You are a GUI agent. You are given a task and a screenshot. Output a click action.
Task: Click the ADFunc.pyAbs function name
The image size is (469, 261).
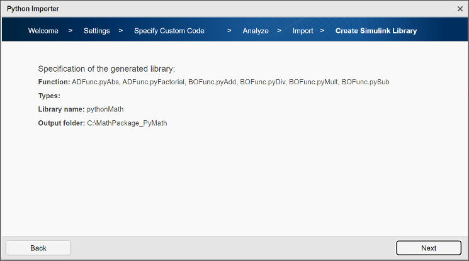click(x=95, y=82)
